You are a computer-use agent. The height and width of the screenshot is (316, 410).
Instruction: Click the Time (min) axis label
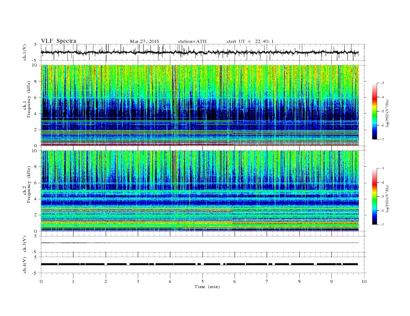[207, 287]
